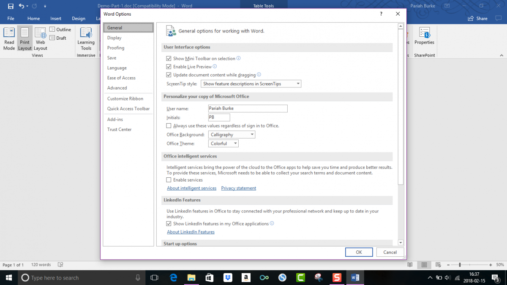
Task: Switch to the Advanced options category
Action: (x=117, y=88)
